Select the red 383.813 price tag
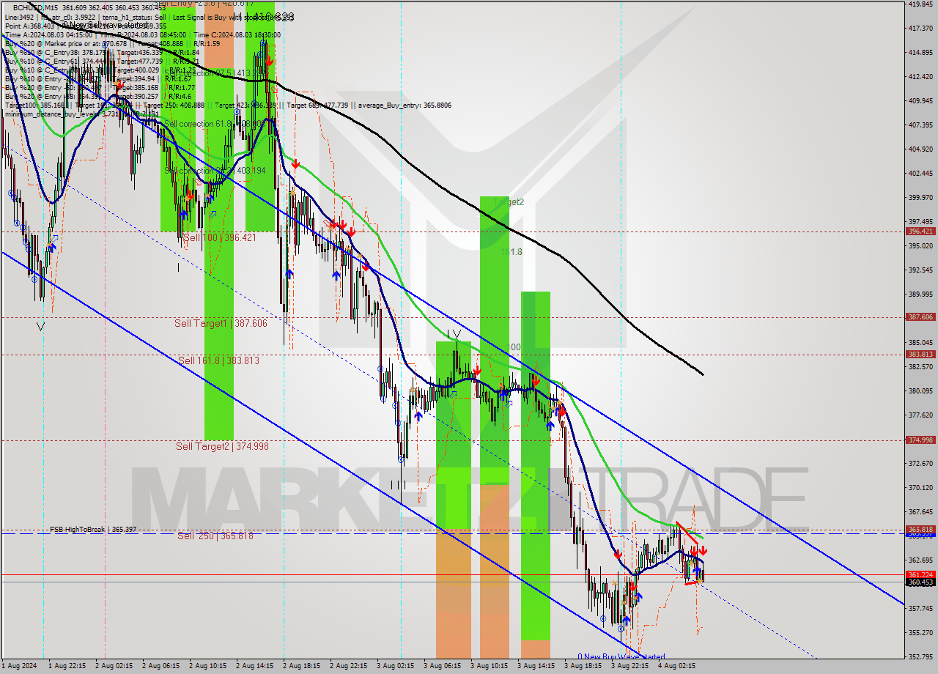Viewport: 938px width, 674px height. (920, 355)
